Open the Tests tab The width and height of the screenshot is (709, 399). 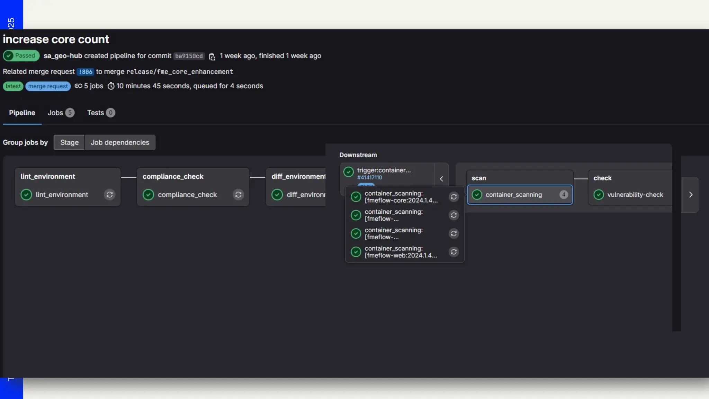coord(101,113)
